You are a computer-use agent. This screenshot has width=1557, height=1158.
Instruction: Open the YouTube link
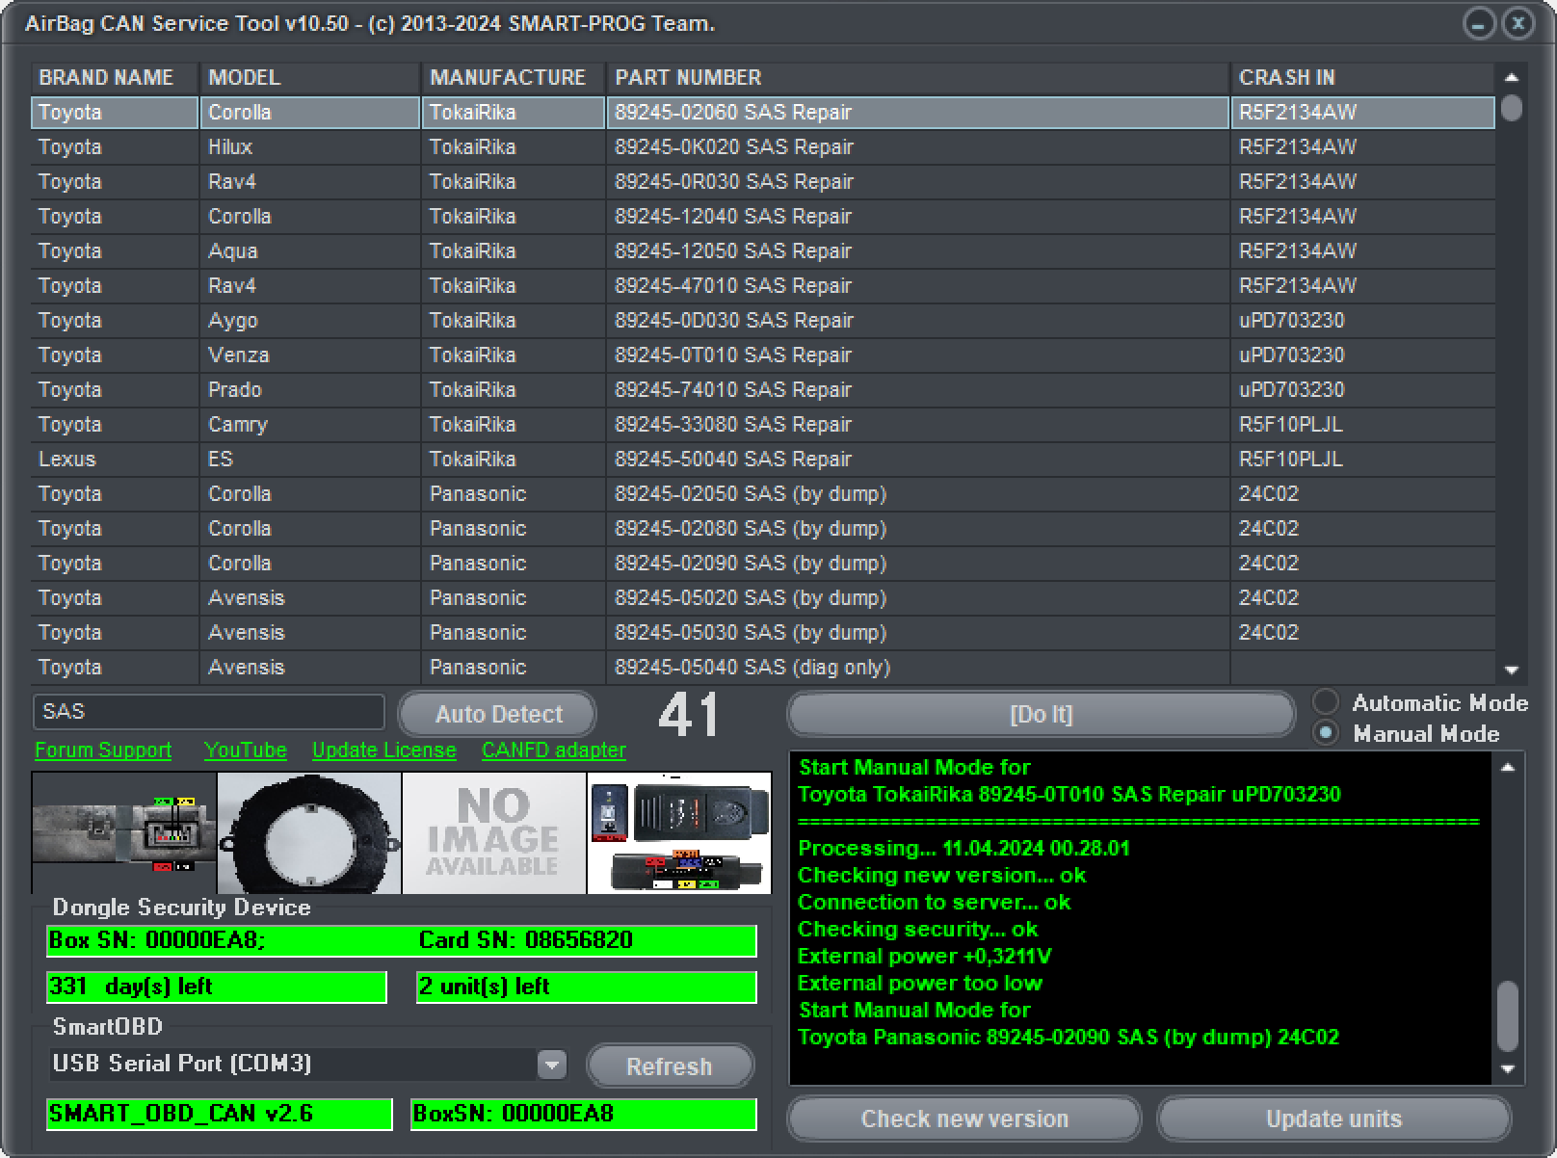(246, 750)
